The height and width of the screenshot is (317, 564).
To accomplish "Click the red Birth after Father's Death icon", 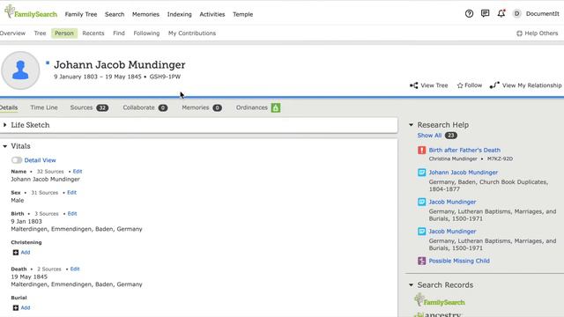I will [421, 150].
